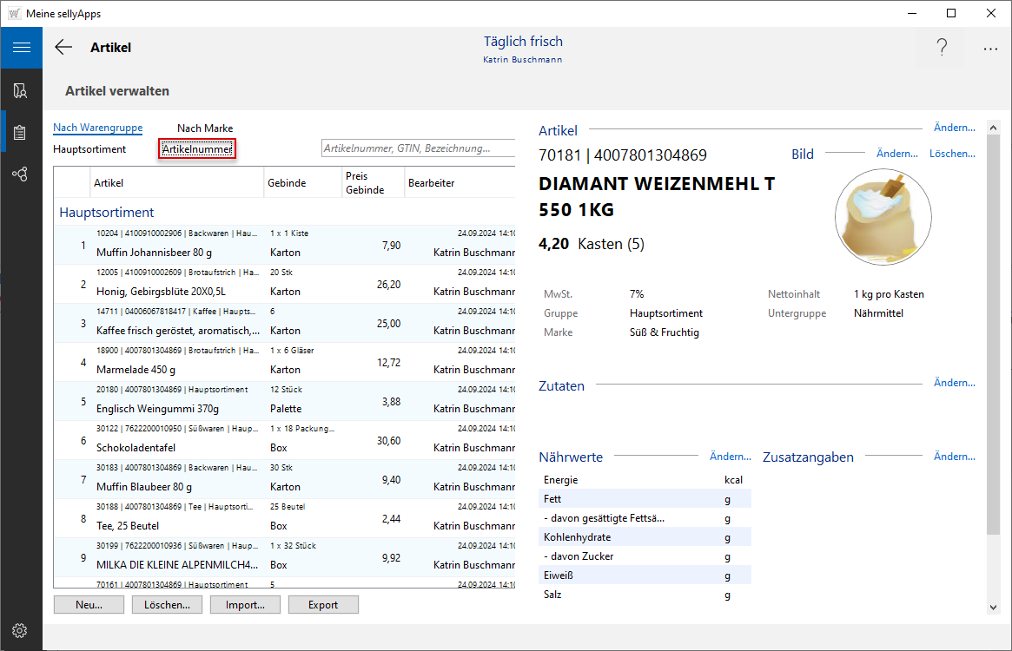Collapse the Hauptsortiment group header in list
The height and width of the screenshot is (651, 1012).
107,213
